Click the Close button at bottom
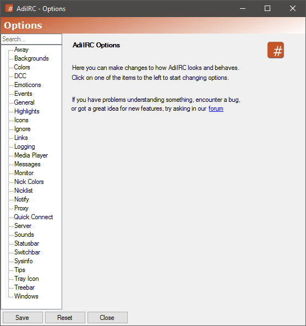This screenshot has height=326, width=306. (107, 318)
